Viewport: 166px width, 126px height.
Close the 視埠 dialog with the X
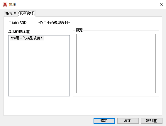pyautogui.click(x=161, y=4)
